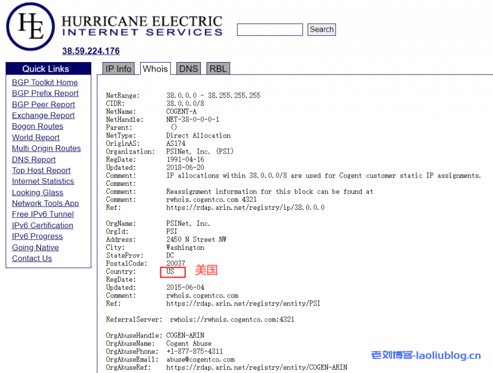This screenshot has width=493, height=373.
Task: Go to BGP Prefix Report
Action: pos(45,93)
